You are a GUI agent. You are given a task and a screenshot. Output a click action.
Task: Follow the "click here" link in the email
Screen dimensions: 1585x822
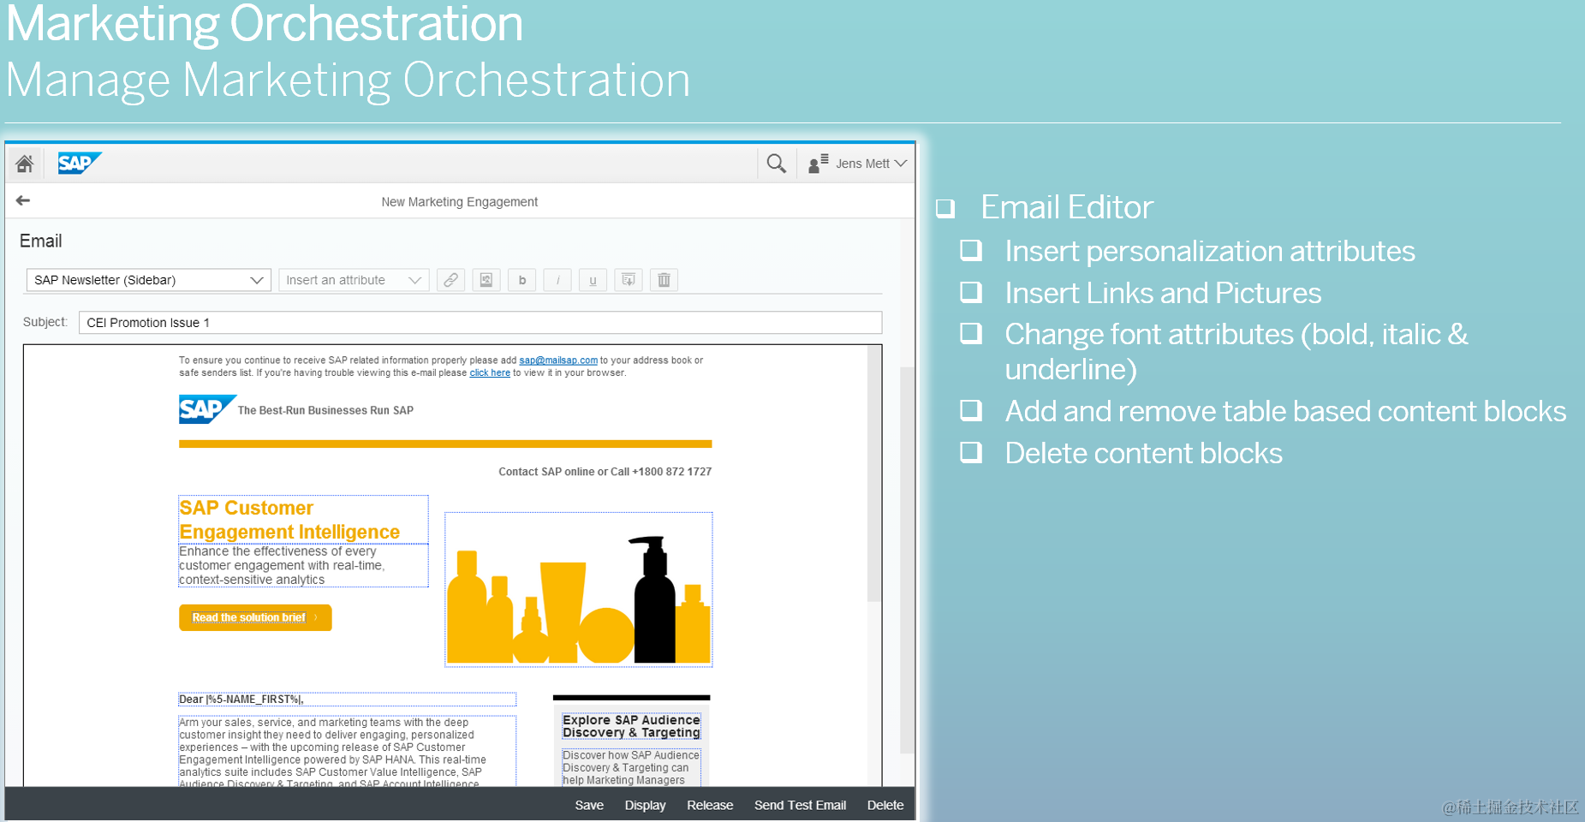490,372
